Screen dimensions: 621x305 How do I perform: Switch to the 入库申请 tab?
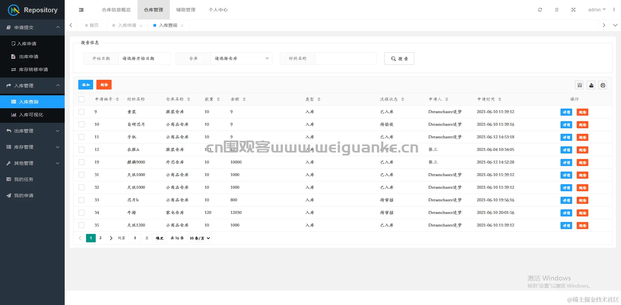[127, 25]
